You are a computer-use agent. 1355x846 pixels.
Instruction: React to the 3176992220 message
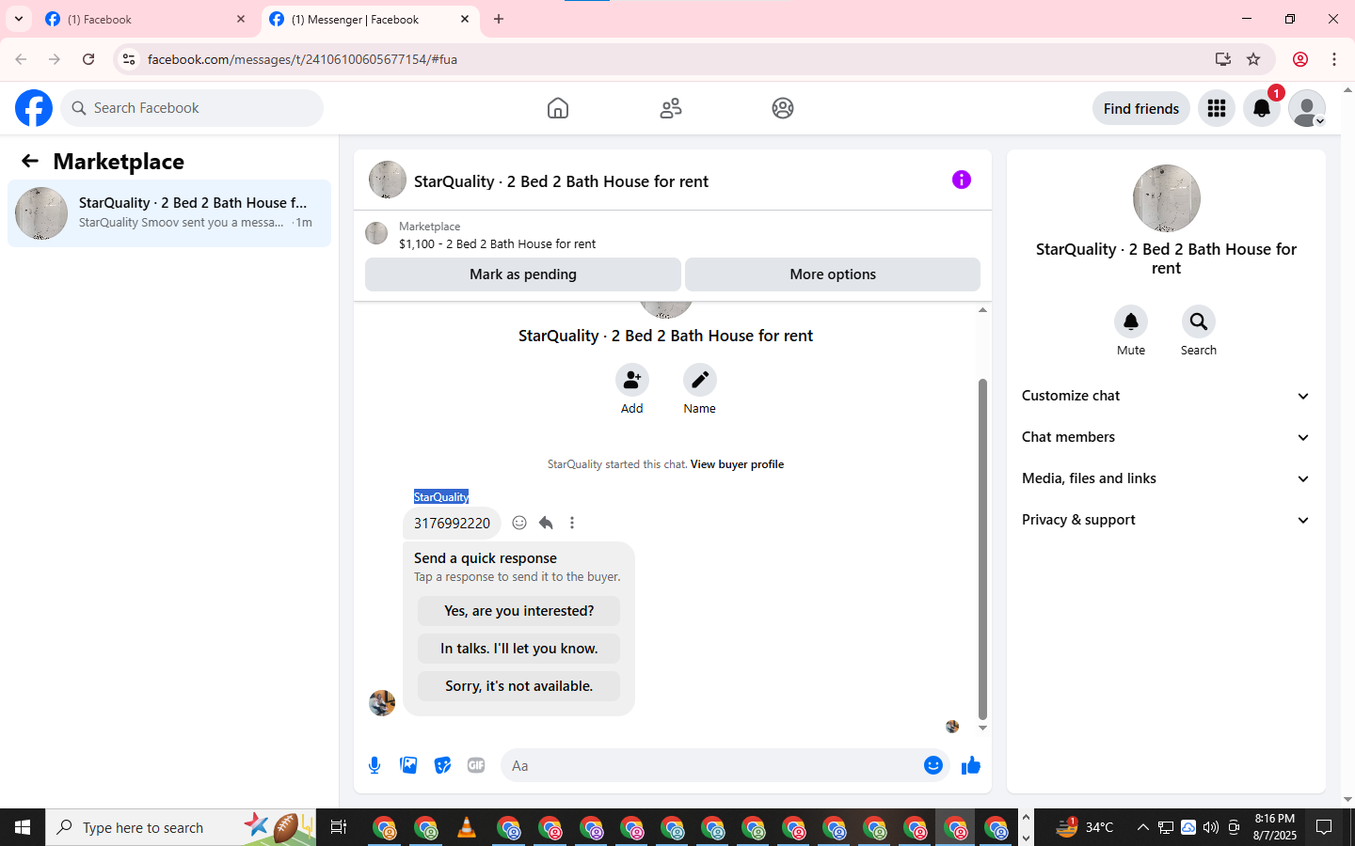click(x=519, y=523)
